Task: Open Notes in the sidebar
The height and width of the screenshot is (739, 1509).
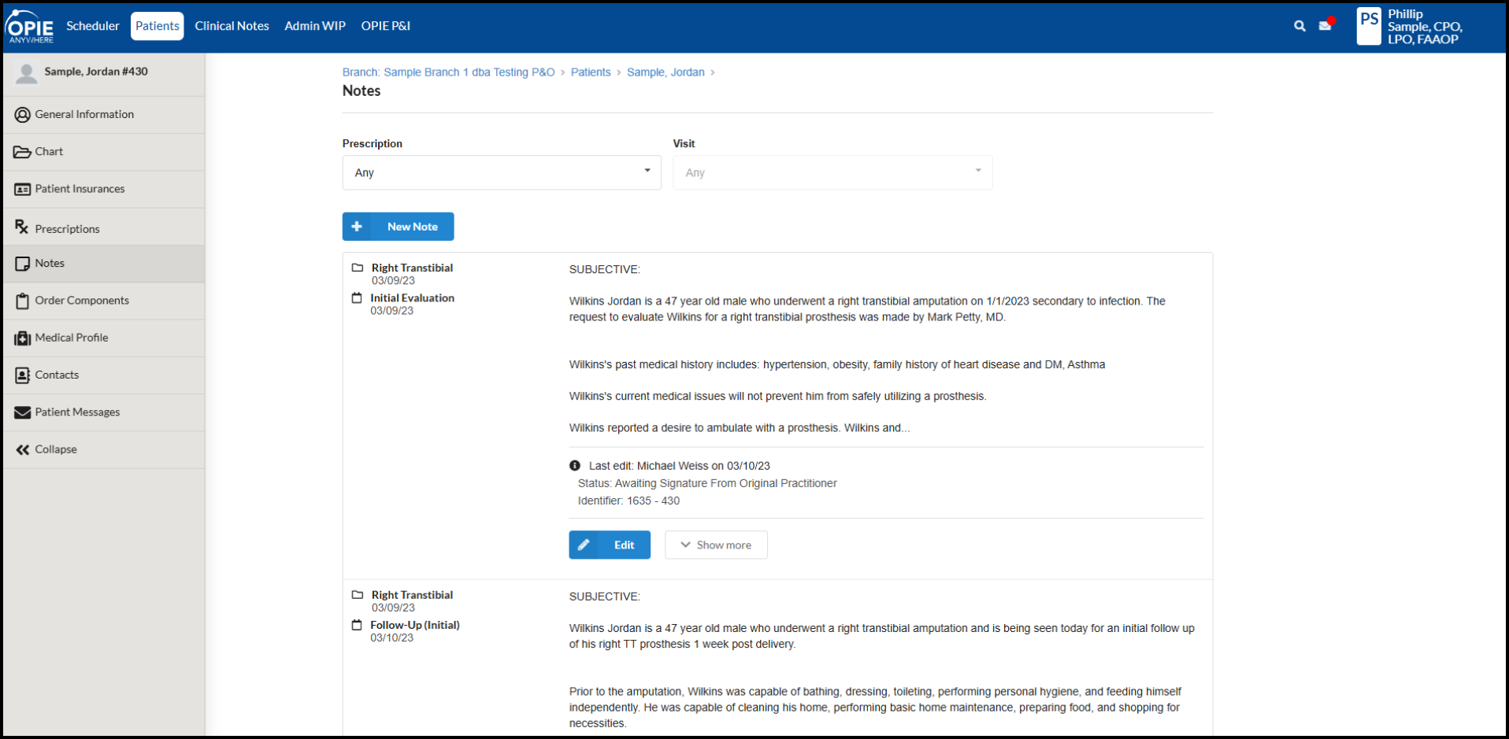Action: click(104, 264)
